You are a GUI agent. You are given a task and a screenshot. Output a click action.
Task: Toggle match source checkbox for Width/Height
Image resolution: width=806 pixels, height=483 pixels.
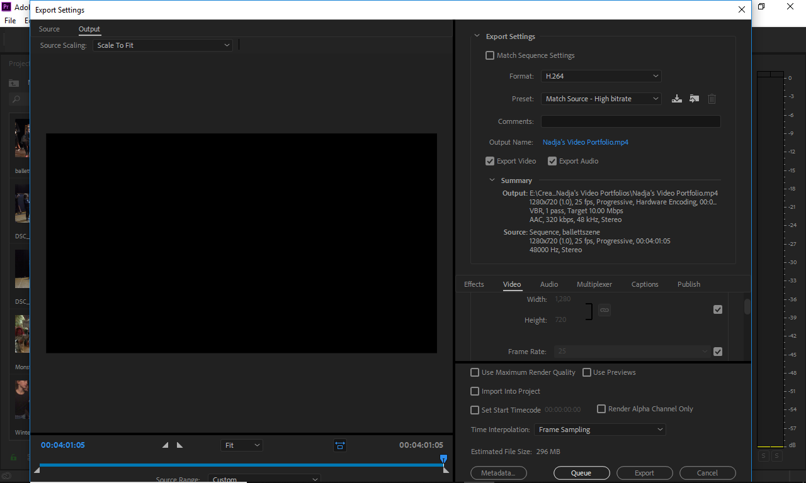click(x=718, y=309)
